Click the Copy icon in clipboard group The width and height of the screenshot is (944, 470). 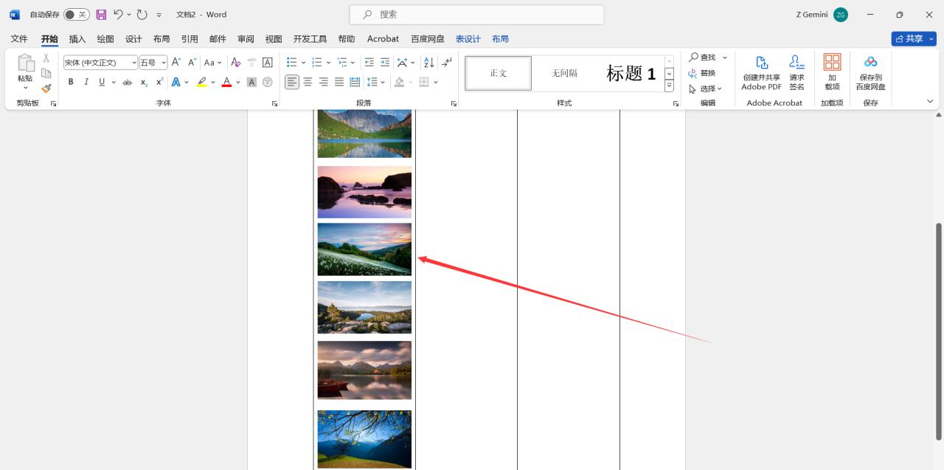tap(46, 73)
